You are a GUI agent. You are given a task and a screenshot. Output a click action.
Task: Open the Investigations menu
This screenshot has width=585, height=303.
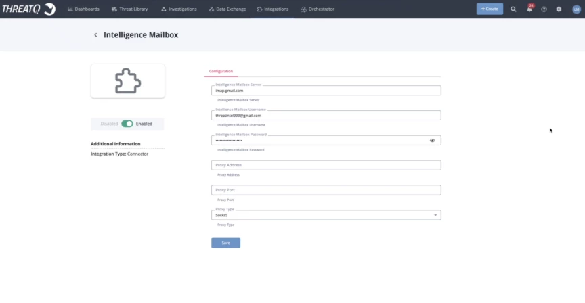(179, 9)
